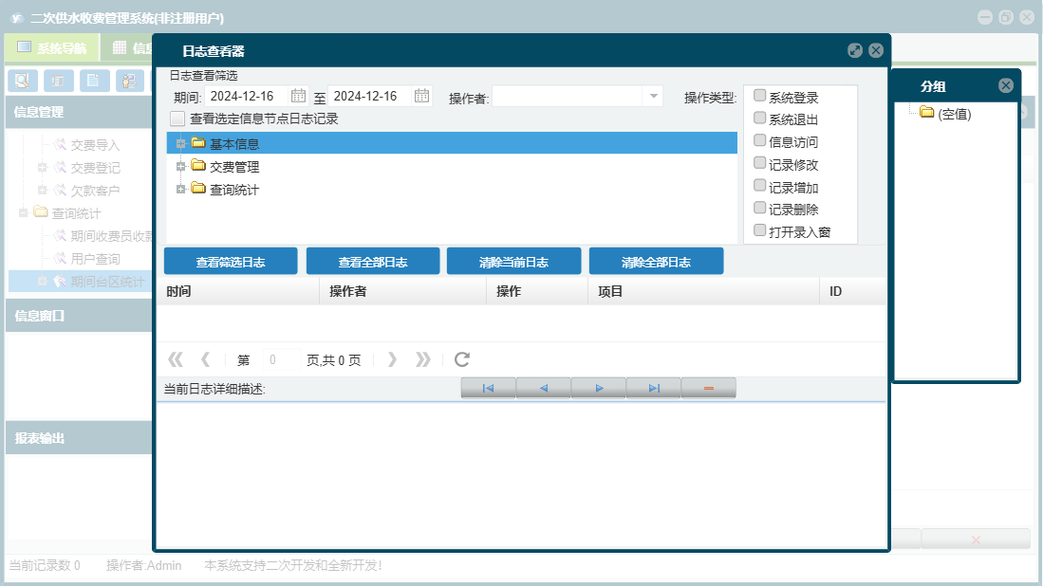This screenshot has height=586, width=1043.
Task: Expand the 欠款客户 sidebar node
Action: [42, 190]
